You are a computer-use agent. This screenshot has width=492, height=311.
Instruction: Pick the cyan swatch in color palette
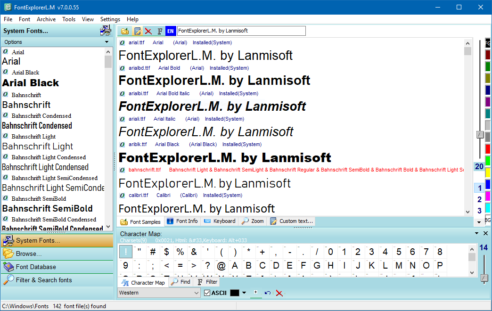coord(488,208)
